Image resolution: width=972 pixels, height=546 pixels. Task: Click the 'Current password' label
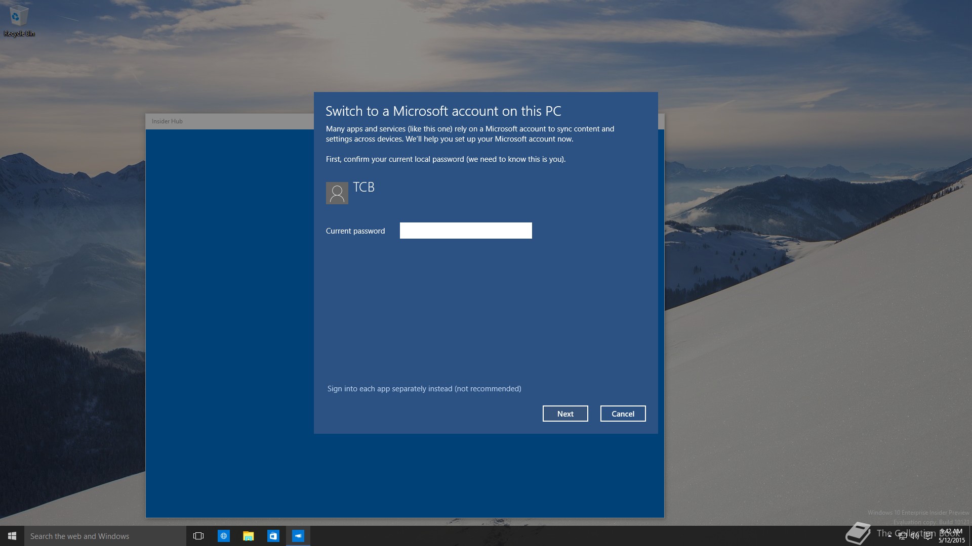pos(355,231)
